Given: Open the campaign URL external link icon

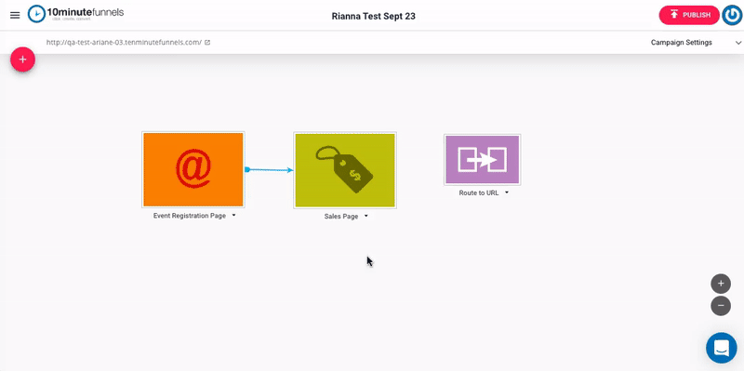Looking at the screenshot, I should 207,42.
